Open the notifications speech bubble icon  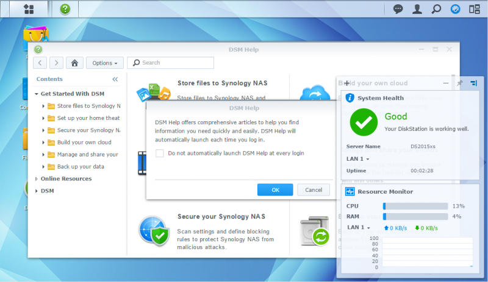coord(398,9)
